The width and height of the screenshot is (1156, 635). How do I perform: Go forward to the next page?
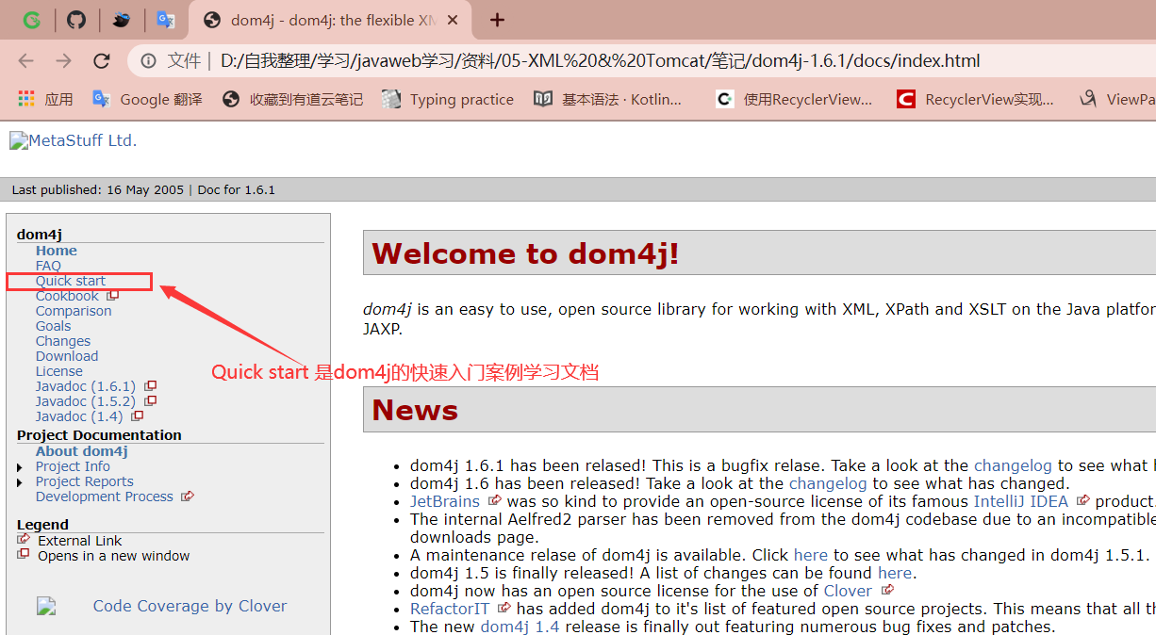(x=63, y=61)
